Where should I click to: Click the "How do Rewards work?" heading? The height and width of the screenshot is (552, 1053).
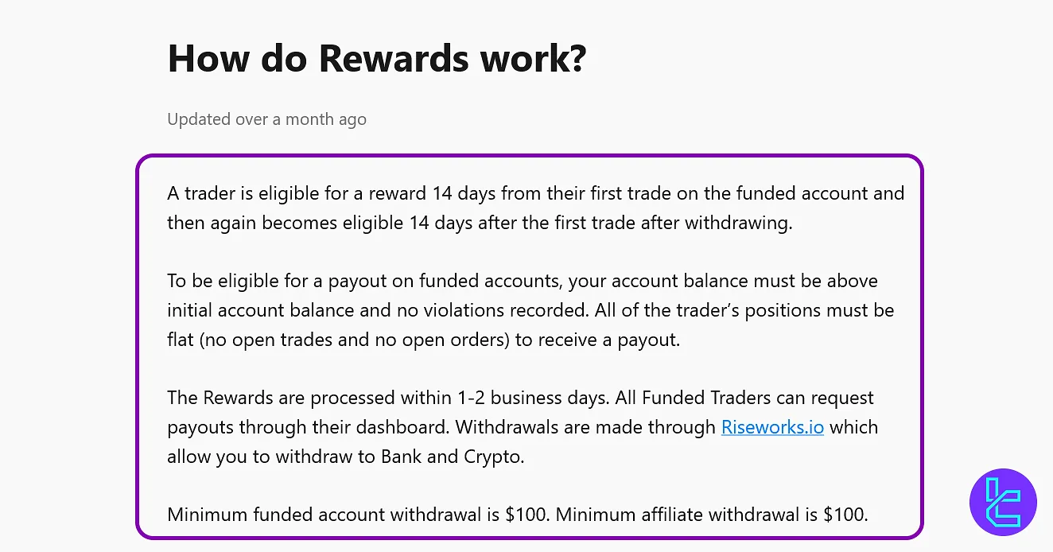tap(376, 58)
